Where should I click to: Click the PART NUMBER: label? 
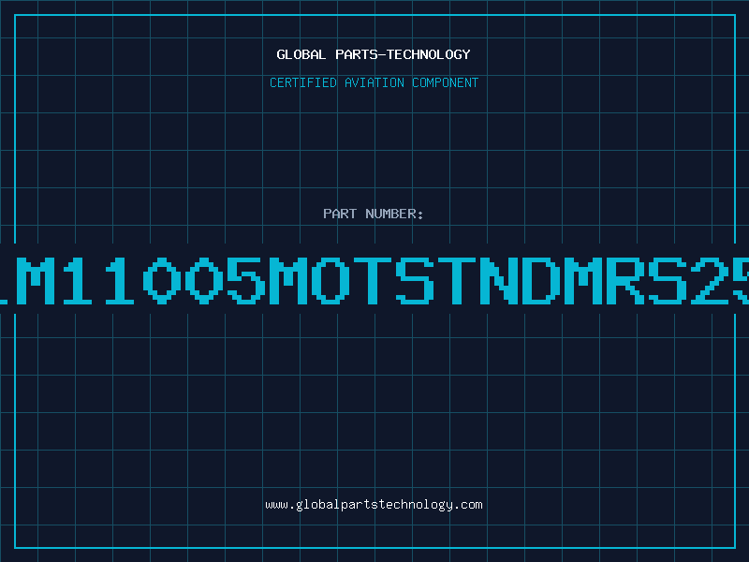pyautogui.click(x=373, y=214)
